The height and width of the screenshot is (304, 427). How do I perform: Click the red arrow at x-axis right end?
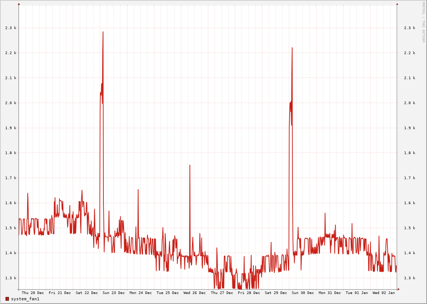pyautogui.click(x=399, y=289)
